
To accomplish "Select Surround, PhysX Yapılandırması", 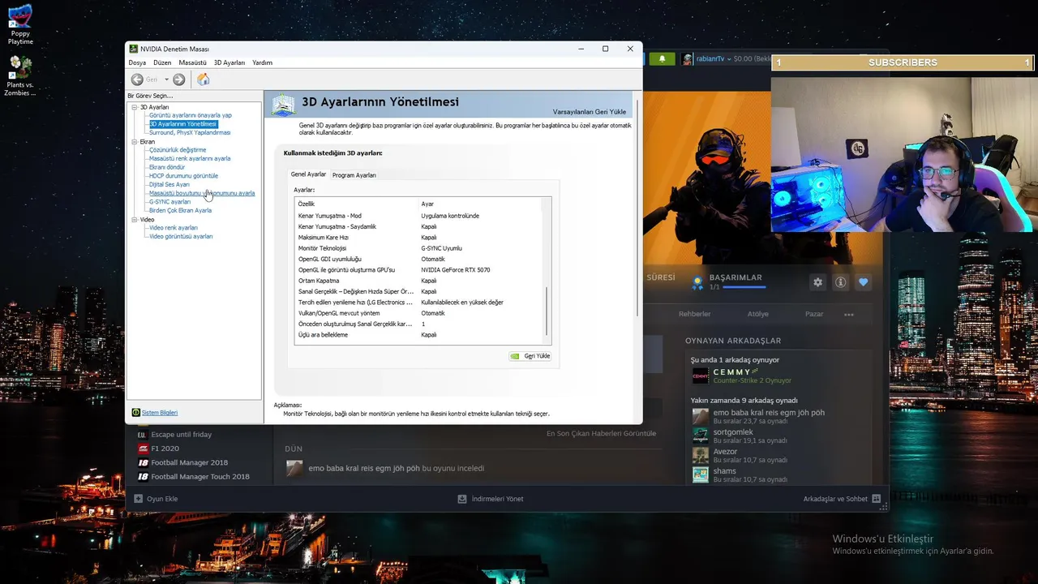I will click(x=190, y=132).
